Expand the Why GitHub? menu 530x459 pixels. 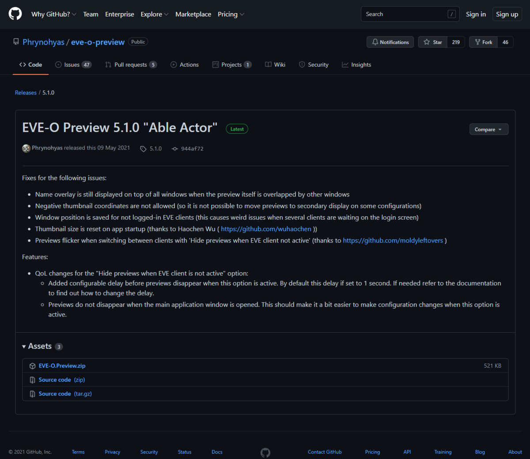click(x=54, y=14)
